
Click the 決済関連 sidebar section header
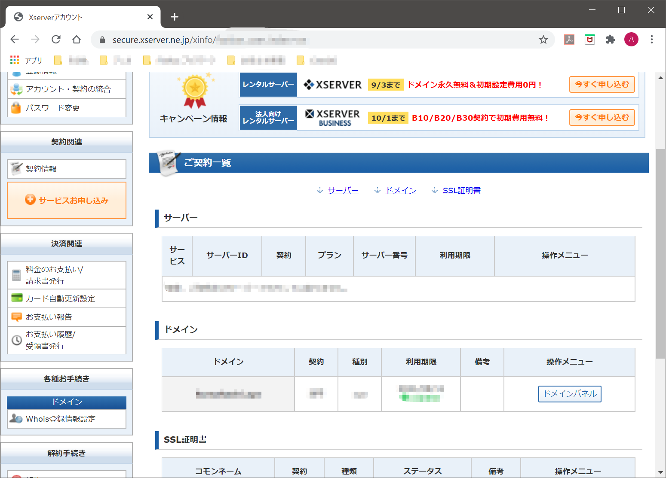tap(67, 244)
